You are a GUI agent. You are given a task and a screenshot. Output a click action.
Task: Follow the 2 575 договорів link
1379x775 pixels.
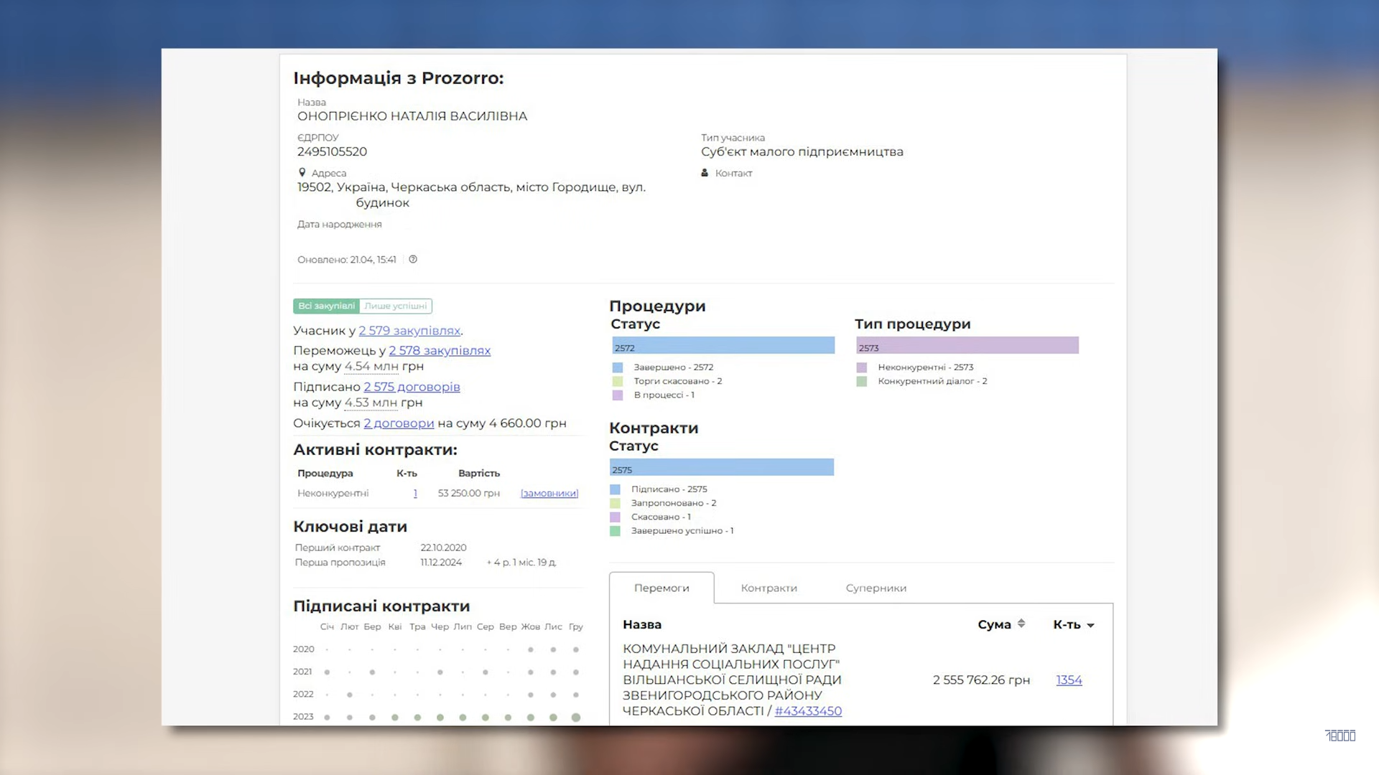[412, 387]
